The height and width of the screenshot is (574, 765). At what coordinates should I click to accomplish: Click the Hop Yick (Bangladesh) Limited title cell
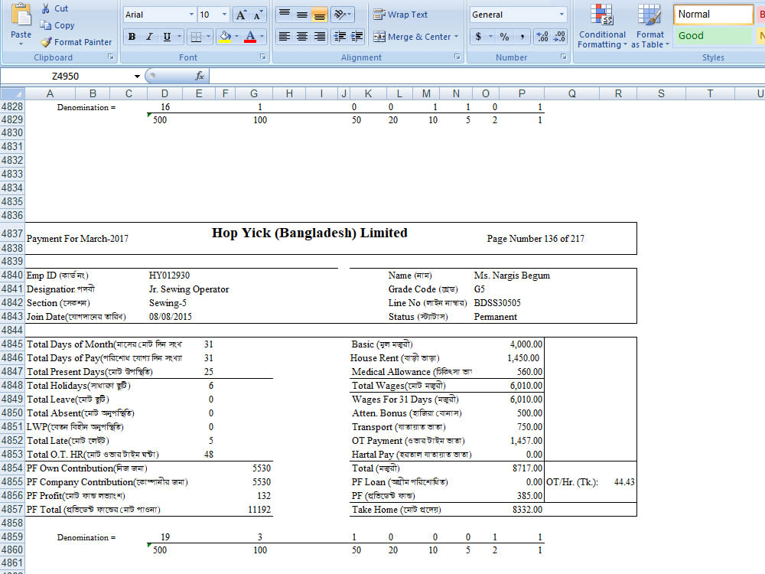[309, 233]
